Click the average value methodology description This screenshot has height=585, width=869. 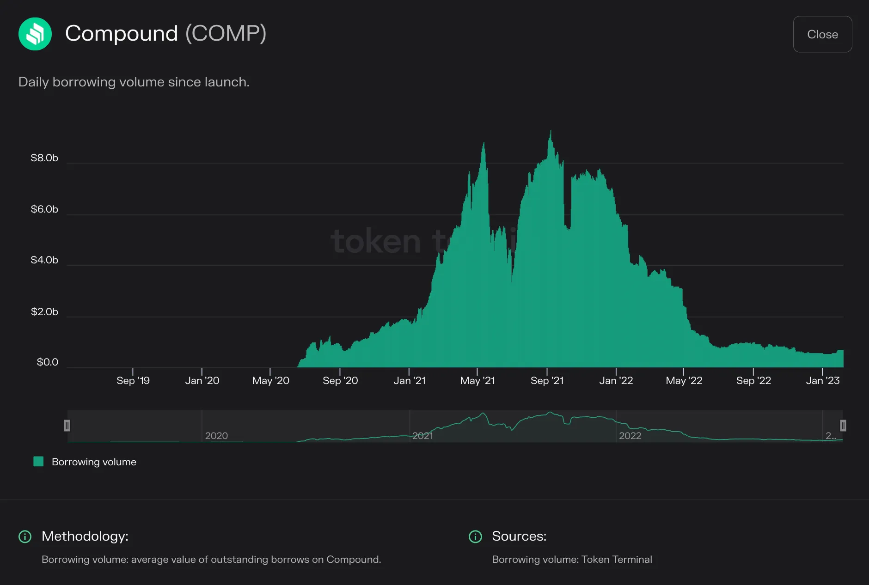click(211, 559)
